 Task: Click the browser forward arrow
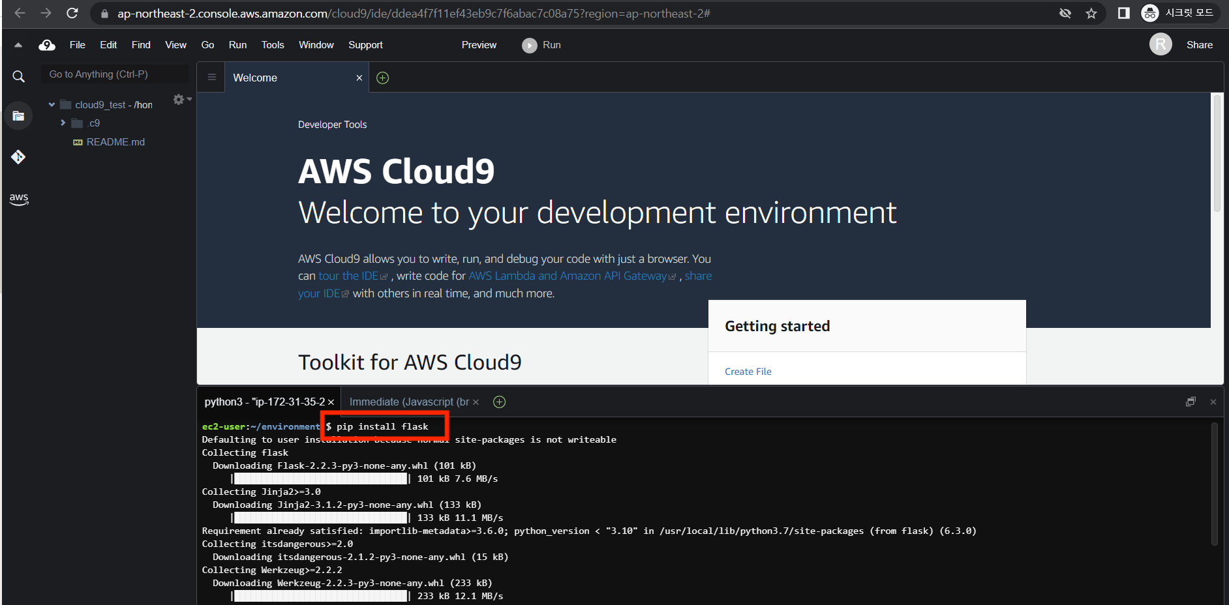click(x=46, y=13)
